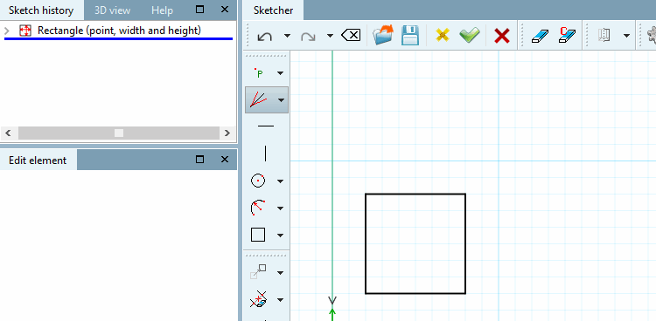Switch to Help tab
Viewport: 656px width, 321px height.
pyautogui.click(x=162, y=10)
